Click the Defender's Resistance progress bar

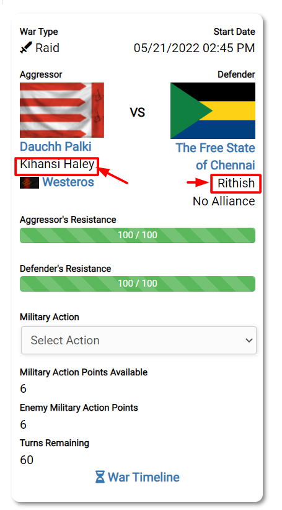[x=138, y=284]
